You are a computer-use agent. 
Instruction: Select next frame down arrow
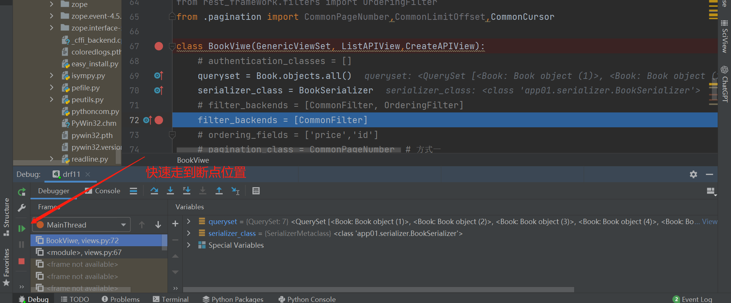pyautogui.click(x=158, y=225)
